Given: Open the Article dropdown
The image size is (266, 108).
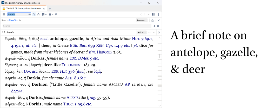Looking at the screenshot, I should (142, 32).
